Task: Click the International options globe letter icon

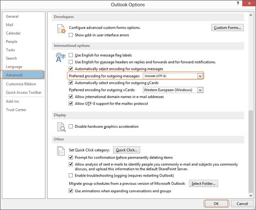Action: click(60, 58)
